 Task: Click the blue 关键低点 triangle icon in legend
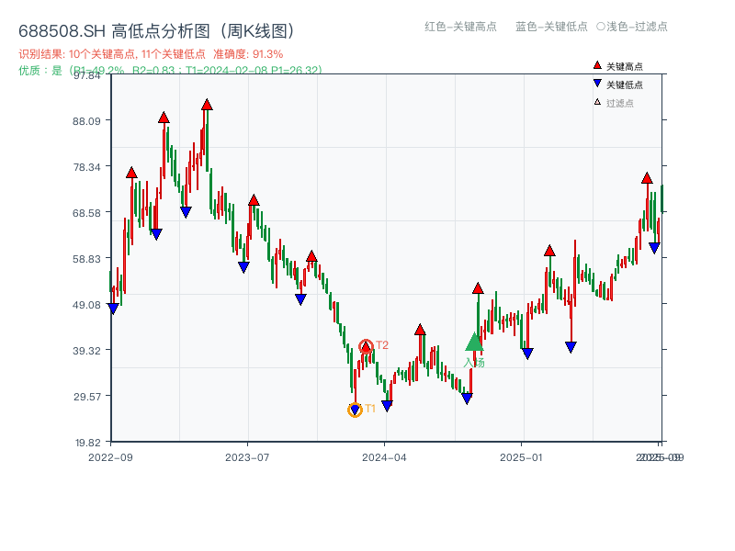point(595,82)
